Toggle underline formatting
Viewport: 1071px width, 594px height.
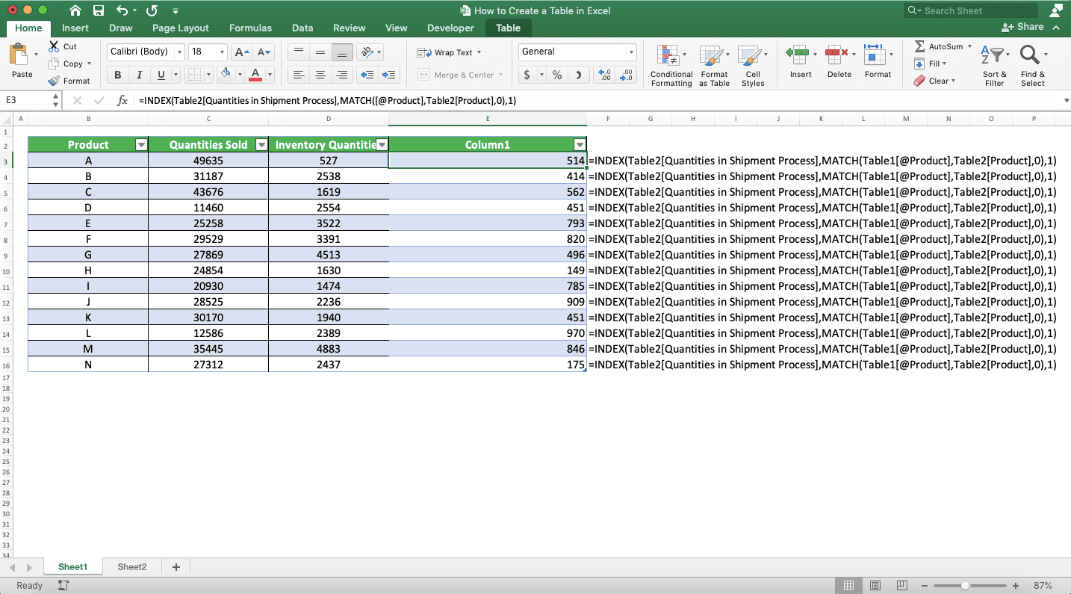pyautogui.click(x=158, y=75)
